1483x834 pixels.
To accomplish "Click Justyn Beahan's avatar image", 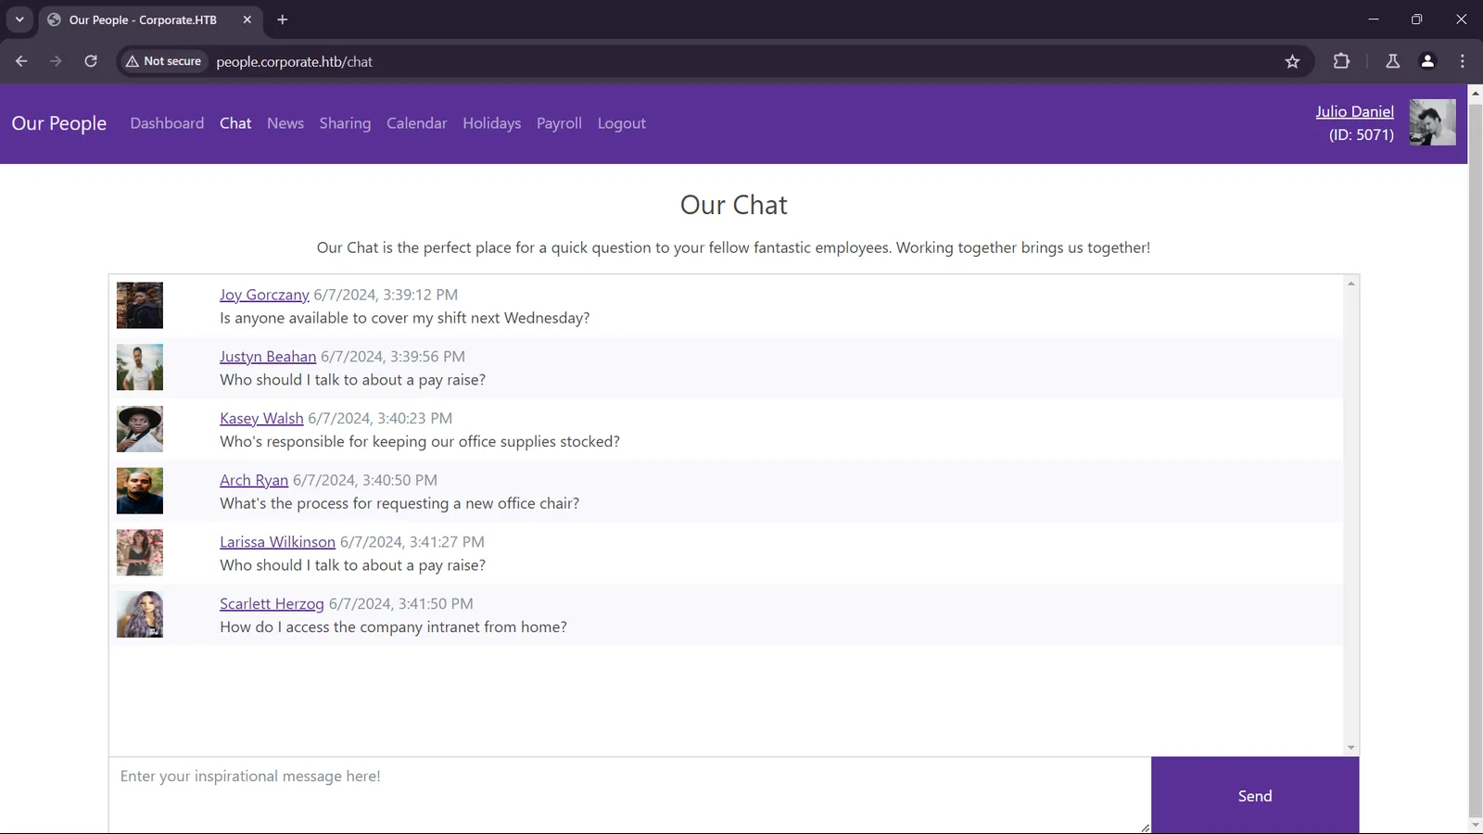I will pyautogui.click(x=140, y=367).
